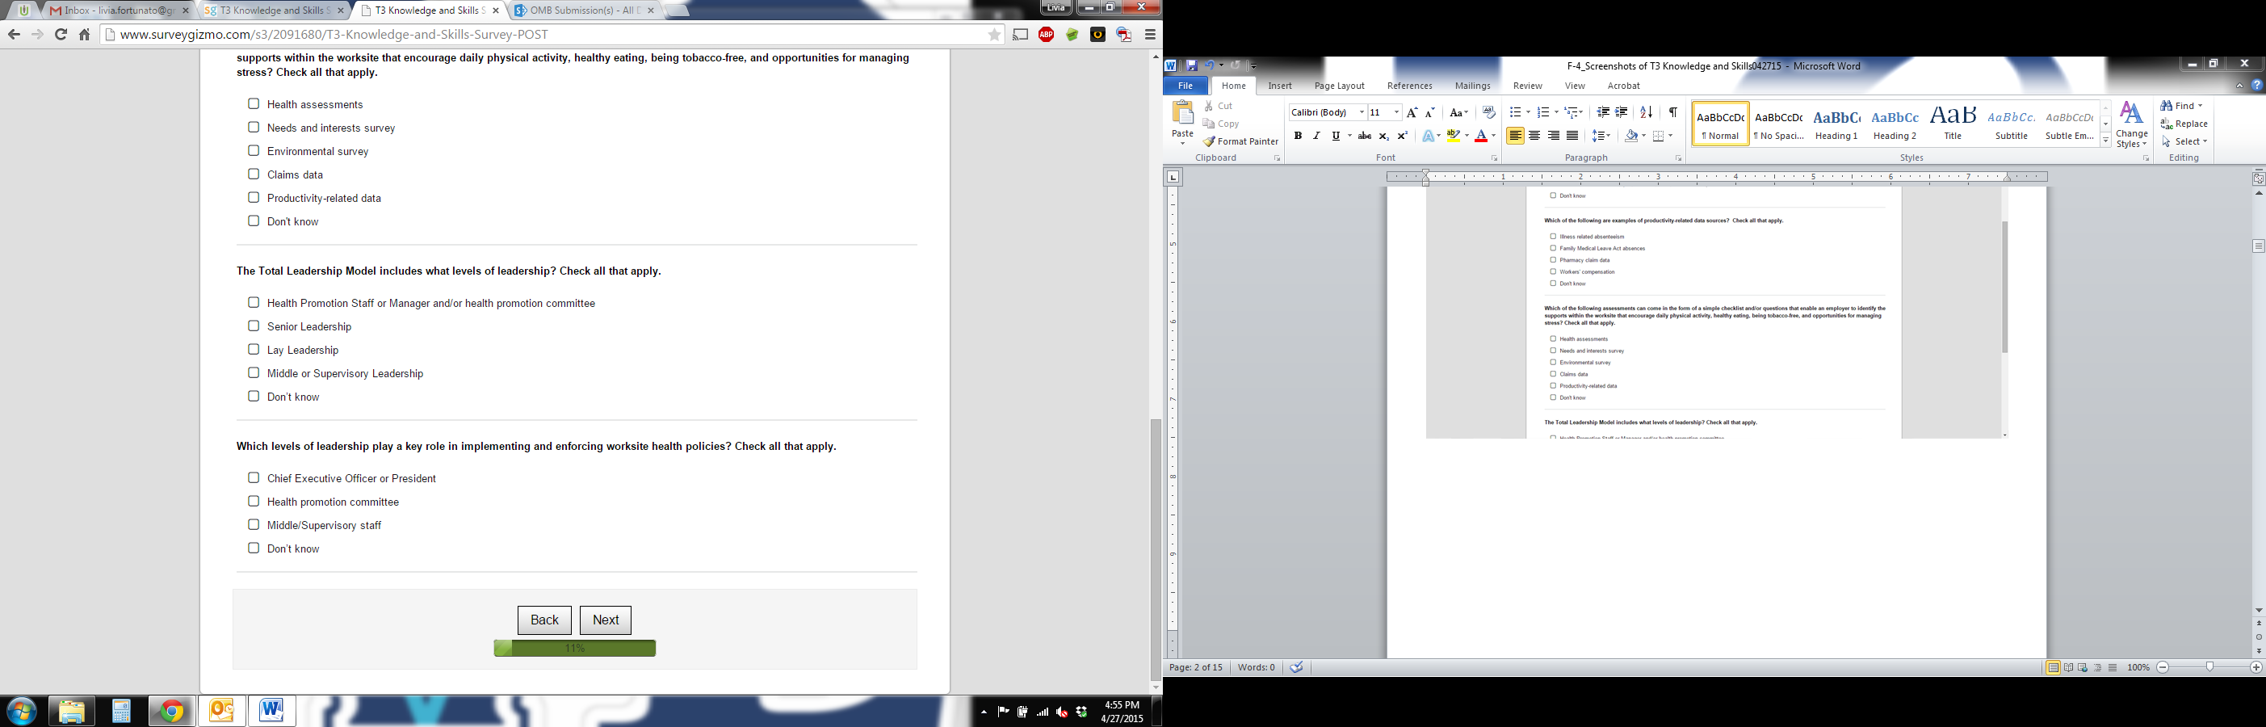Check Lay Leadership option
2266x727 pixels.
coord(254,350)
